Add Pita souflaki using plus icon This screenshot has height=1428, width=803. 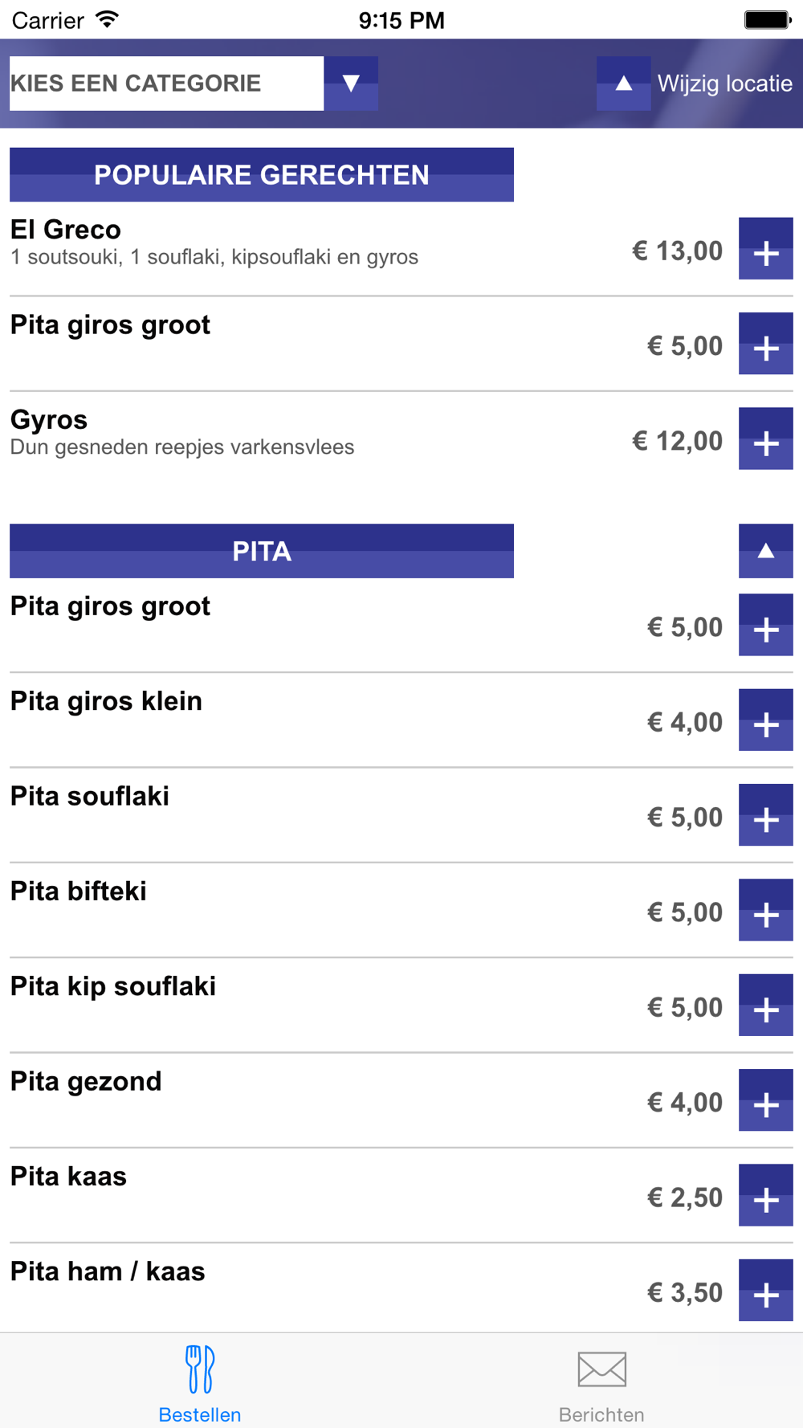[x=765, y=815]
